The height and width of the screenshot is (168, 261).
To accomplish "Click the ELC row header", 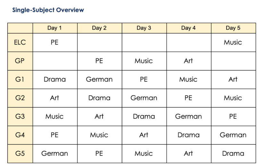I will pos(20,42).
